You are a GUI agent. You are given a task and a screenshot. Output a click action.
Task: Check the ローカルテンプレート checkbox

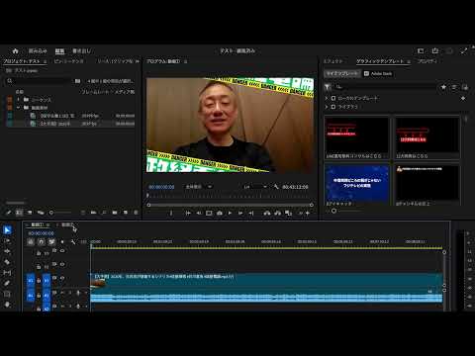coord(333,98)
